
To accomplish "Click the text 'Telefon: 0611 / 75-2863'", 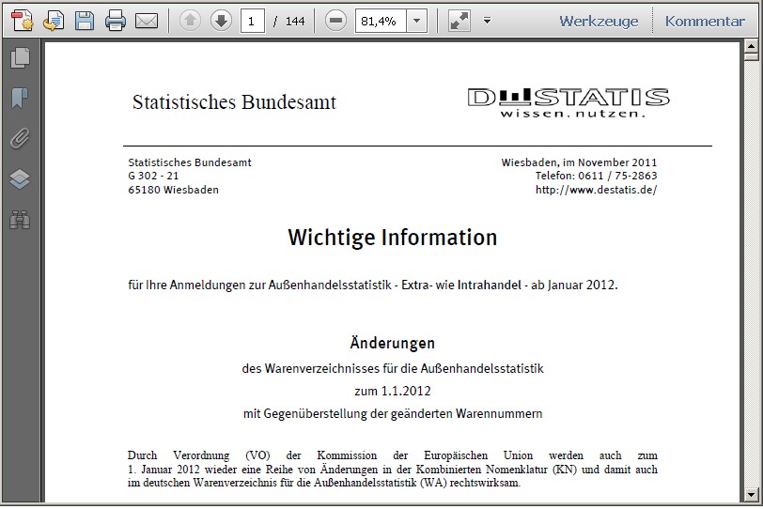I will tap(596, 176).
